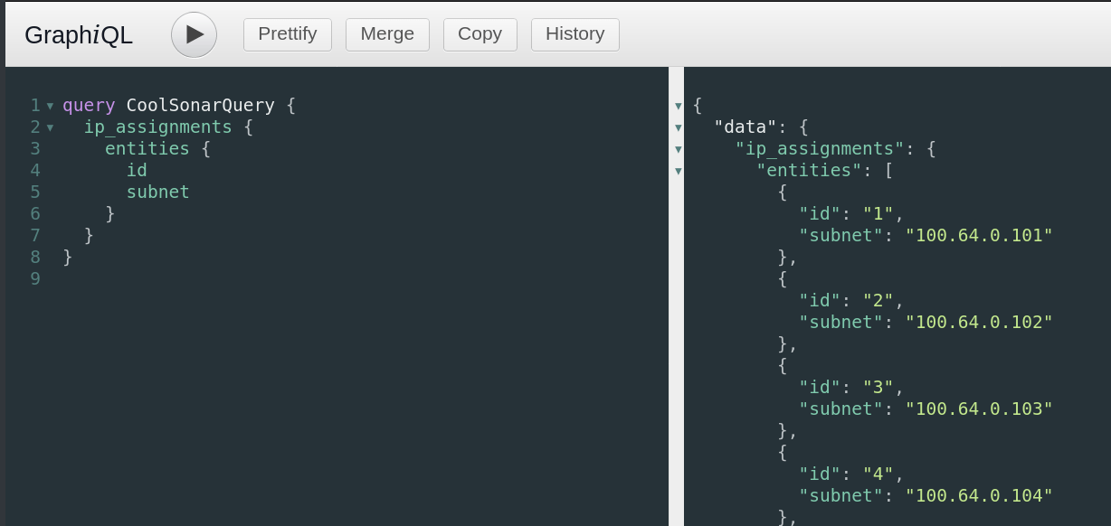Image resolution: width=1111 pixels, height=526 pixels.
Task: Click the Merge button
Action: (387, 34)
